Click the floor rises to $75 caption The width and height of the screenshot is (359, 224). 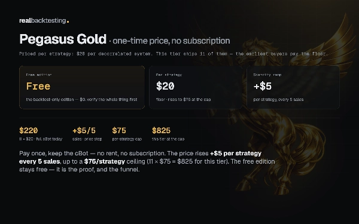pos(184,100)
